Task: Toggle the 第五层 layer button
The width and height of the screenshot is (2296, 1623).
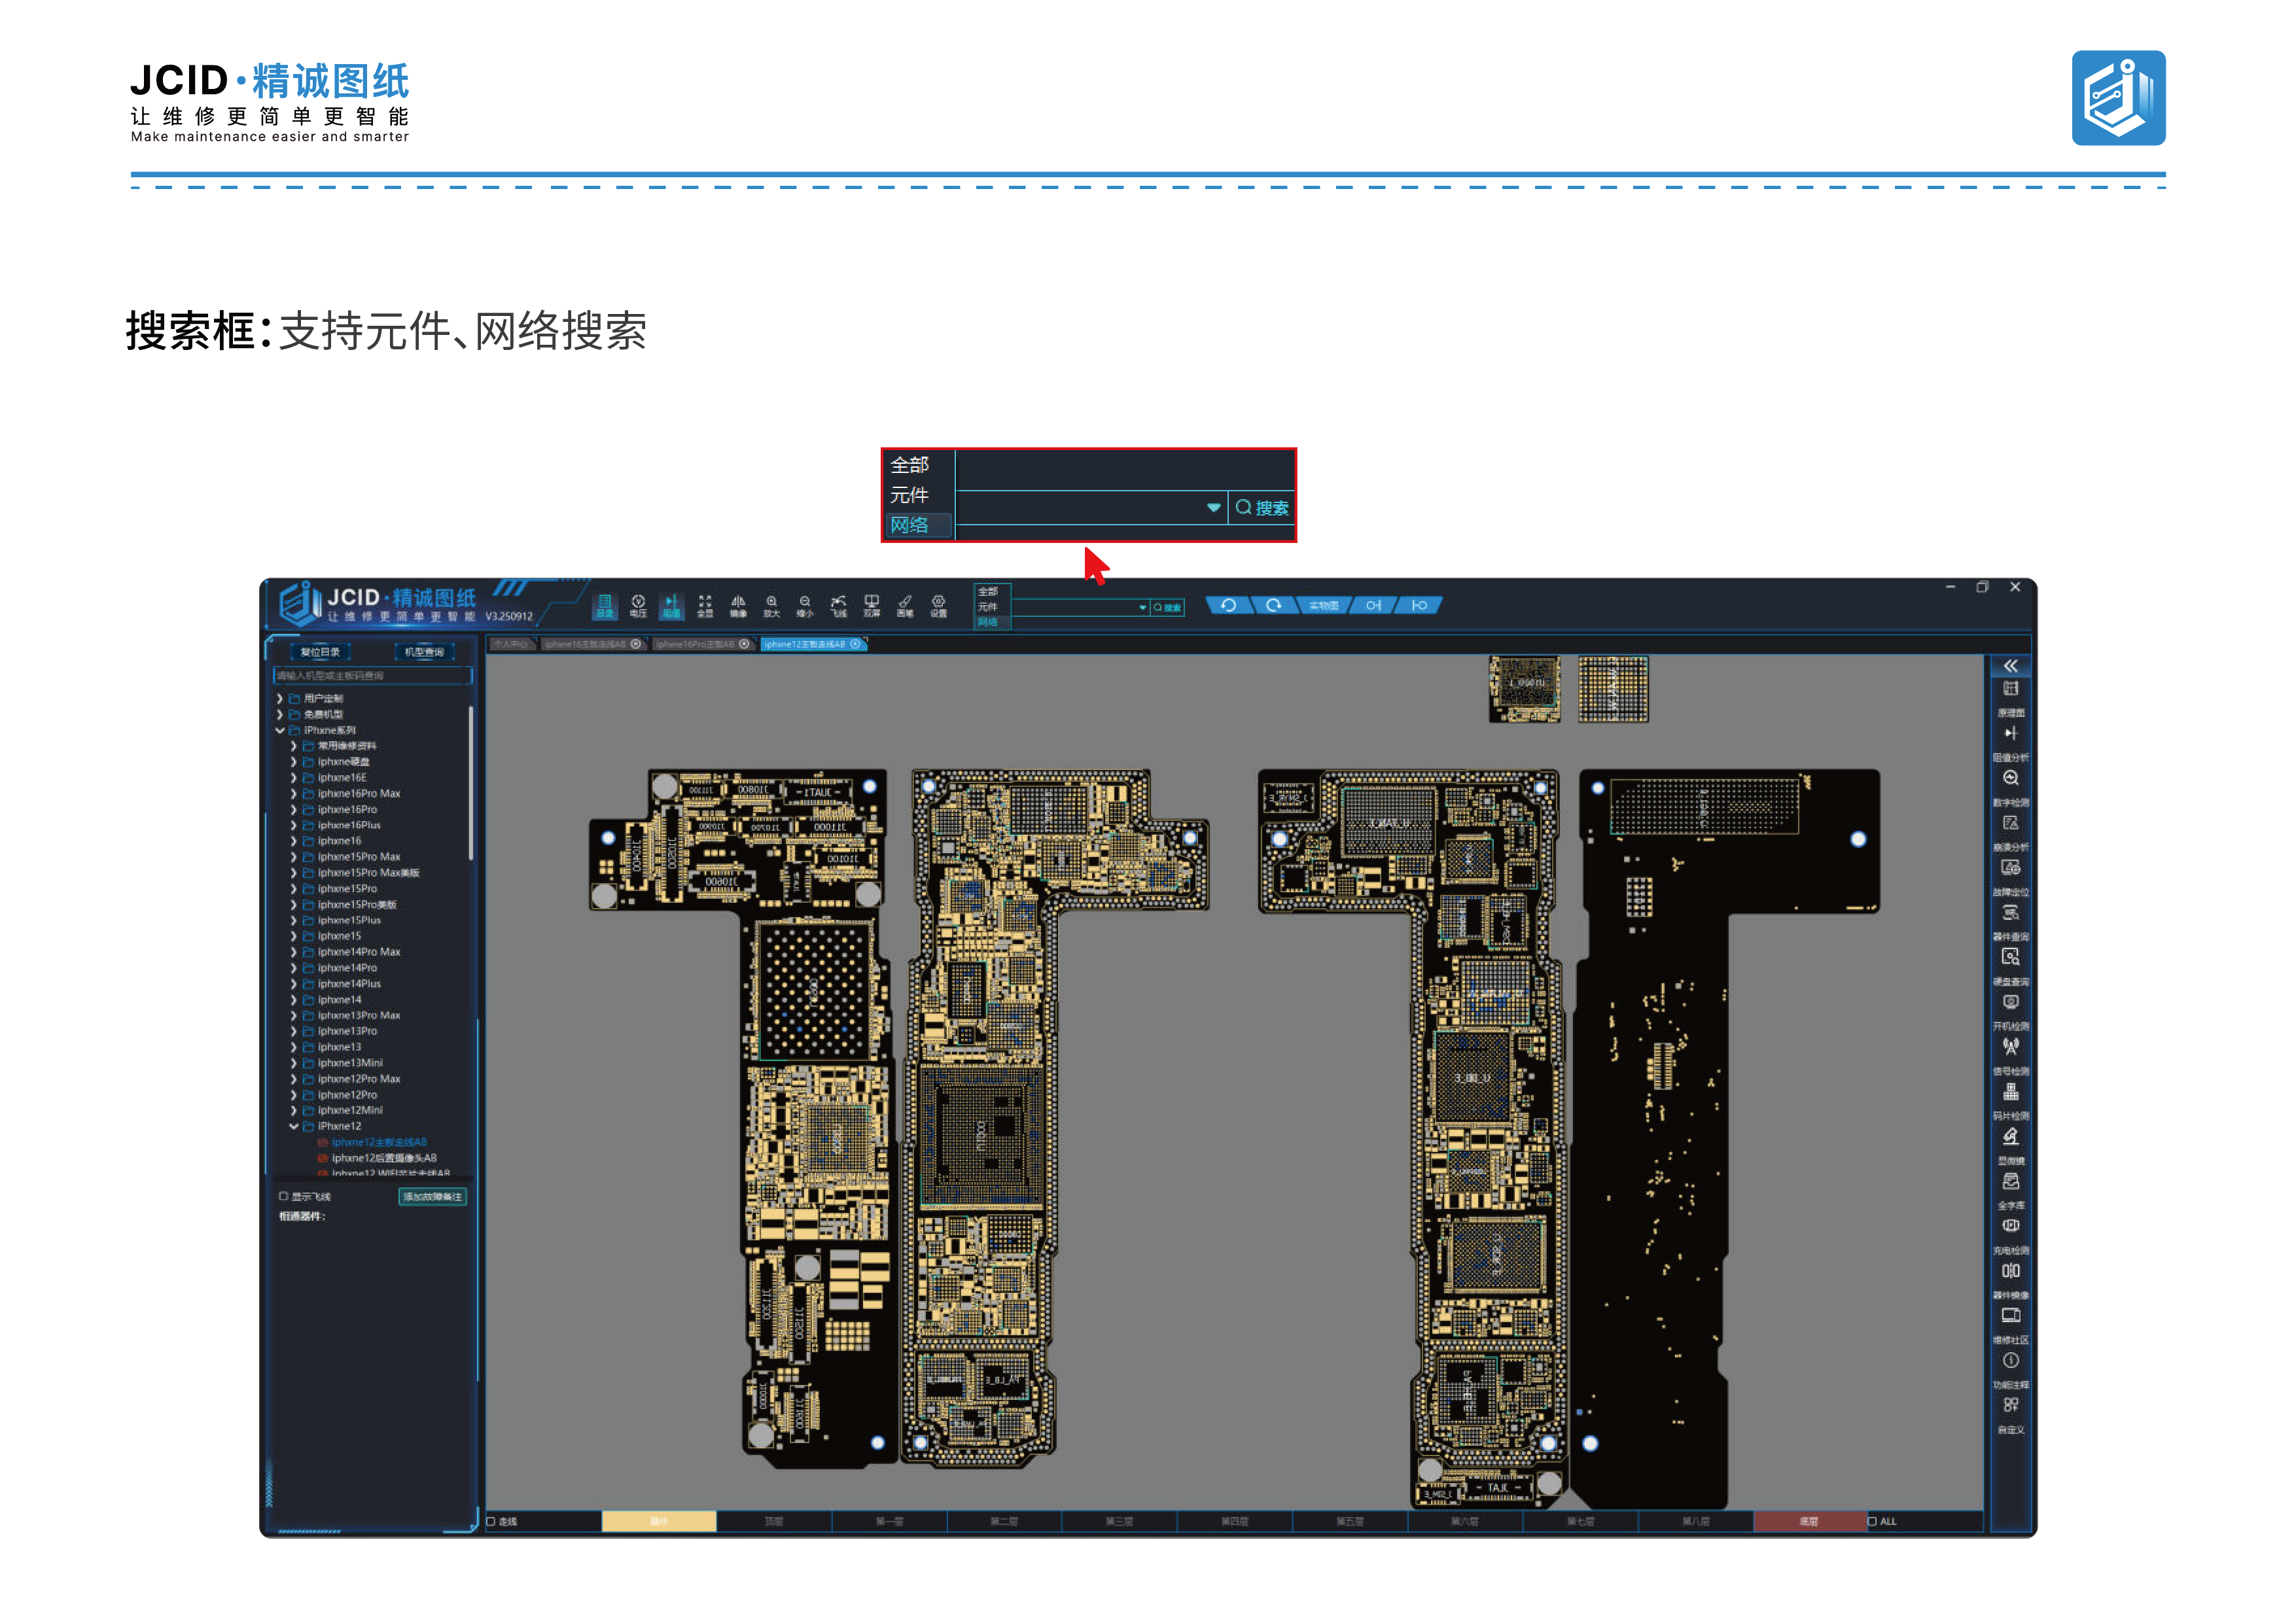Action: click(x=1350, y=1522)
